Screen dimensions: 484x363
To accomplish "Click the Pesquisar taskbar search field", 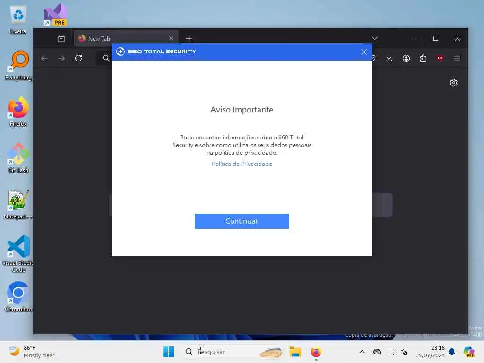I will [x=233, y=352].
